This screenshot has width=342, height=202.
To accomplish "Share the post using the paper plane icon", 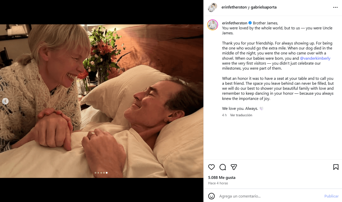I will pos(234,167).
